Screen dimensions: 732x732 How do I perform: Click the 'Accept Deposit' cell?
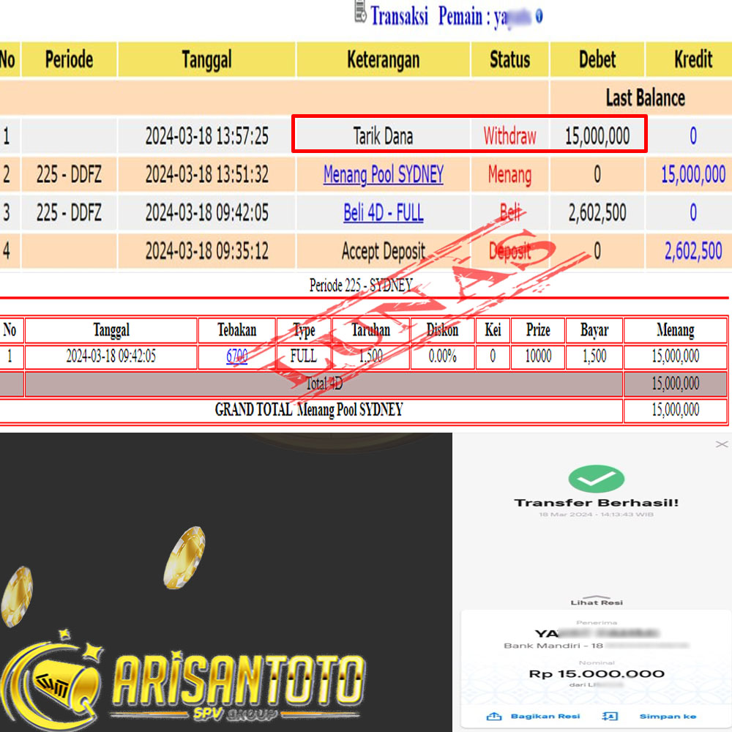pyautogui.click(x=384, y=251)
